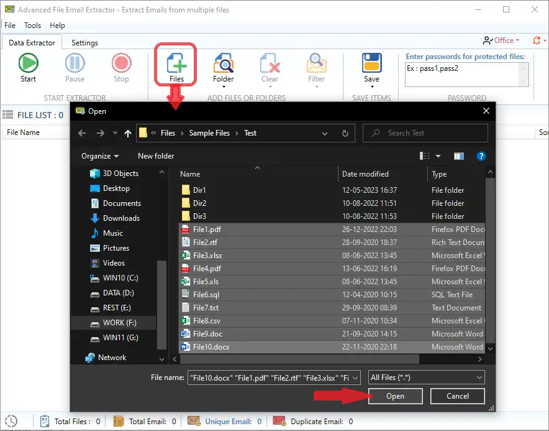The image size is (549, 431).
Task: Go back in Open dialog
Action: pyautogui.click(x=82, y=133)
